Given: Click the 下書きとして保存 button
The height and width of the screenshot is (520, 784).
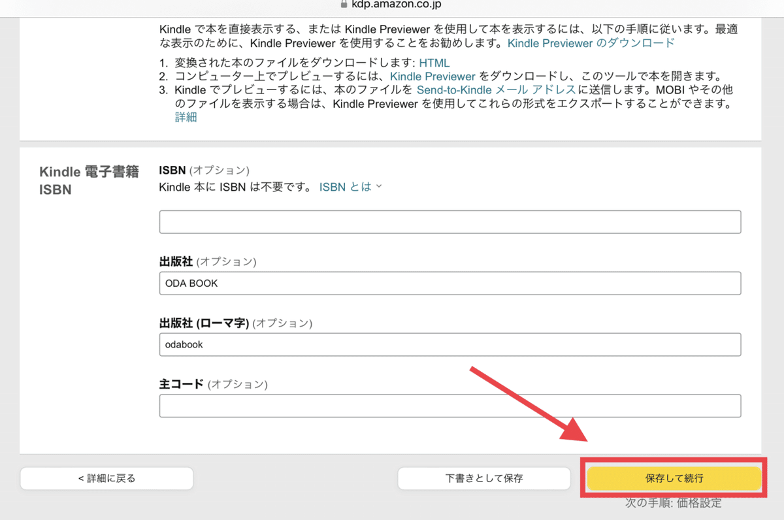Looking at the screenshot, I should pos(484,478).
